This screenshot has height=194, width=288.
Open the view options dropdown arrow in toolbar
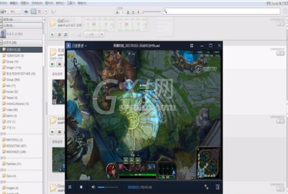click(x=46, y=12)
